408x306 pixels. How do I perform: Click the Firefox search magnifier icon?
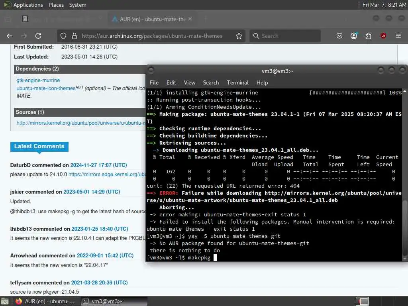(256, 36)
